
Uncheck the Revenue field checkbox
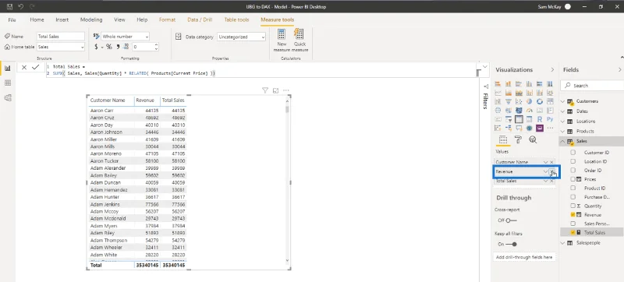coord(573,214)
